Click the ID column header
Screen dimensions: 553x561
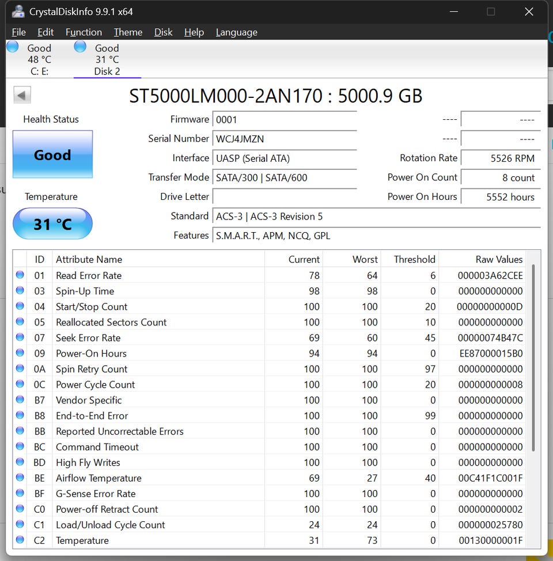pos(39,259)
